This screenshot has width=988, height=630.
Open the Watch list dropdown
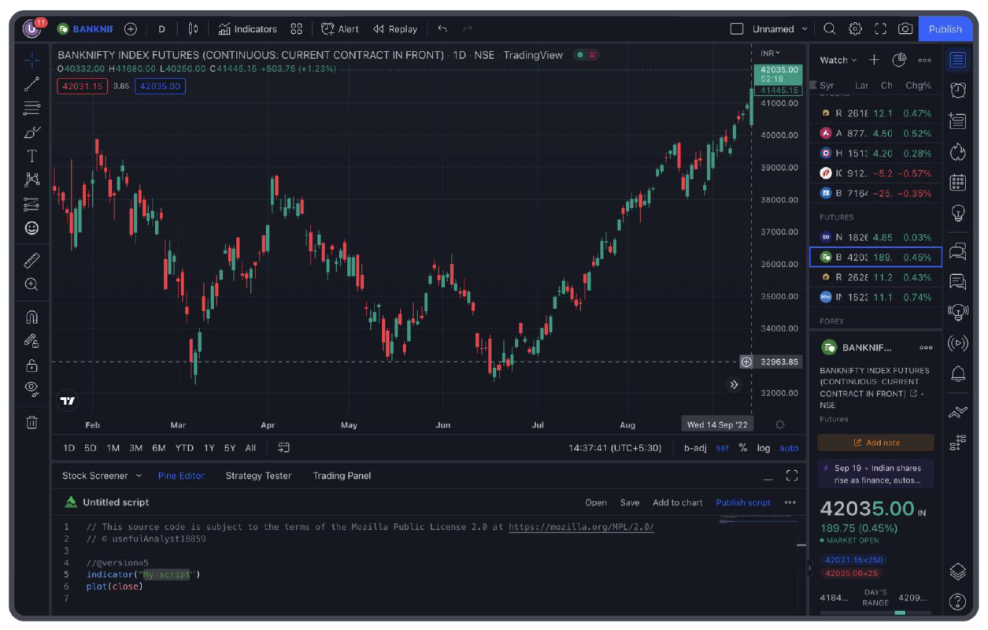pyautogui.click(x=838, y=60)
